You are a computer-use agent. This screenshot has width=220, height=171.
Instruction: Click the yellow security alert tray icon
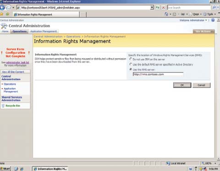[201, 169]
